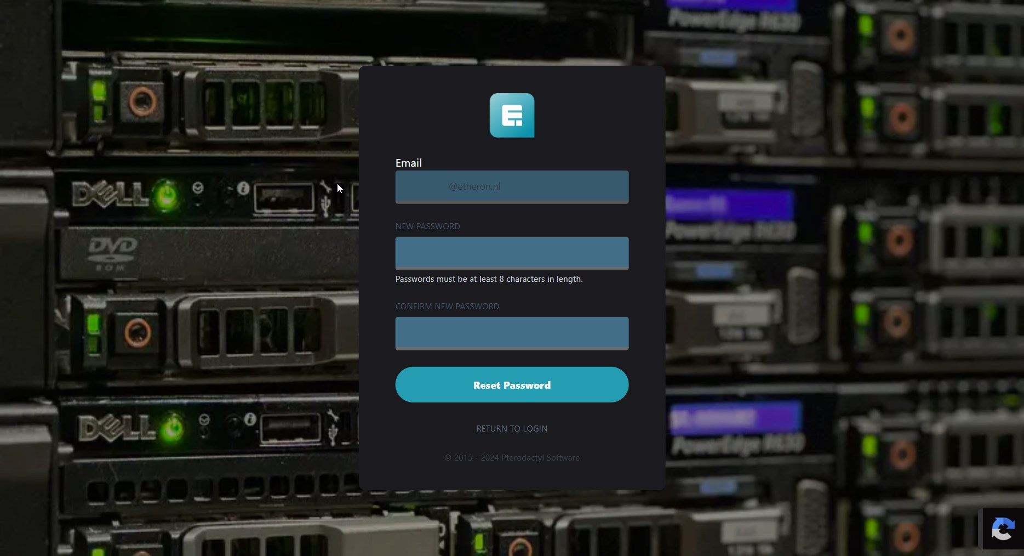Click the NEW PASSWORD label
Image resolution: width=1024 pixels, height=556 pixels.
[427, 226]
